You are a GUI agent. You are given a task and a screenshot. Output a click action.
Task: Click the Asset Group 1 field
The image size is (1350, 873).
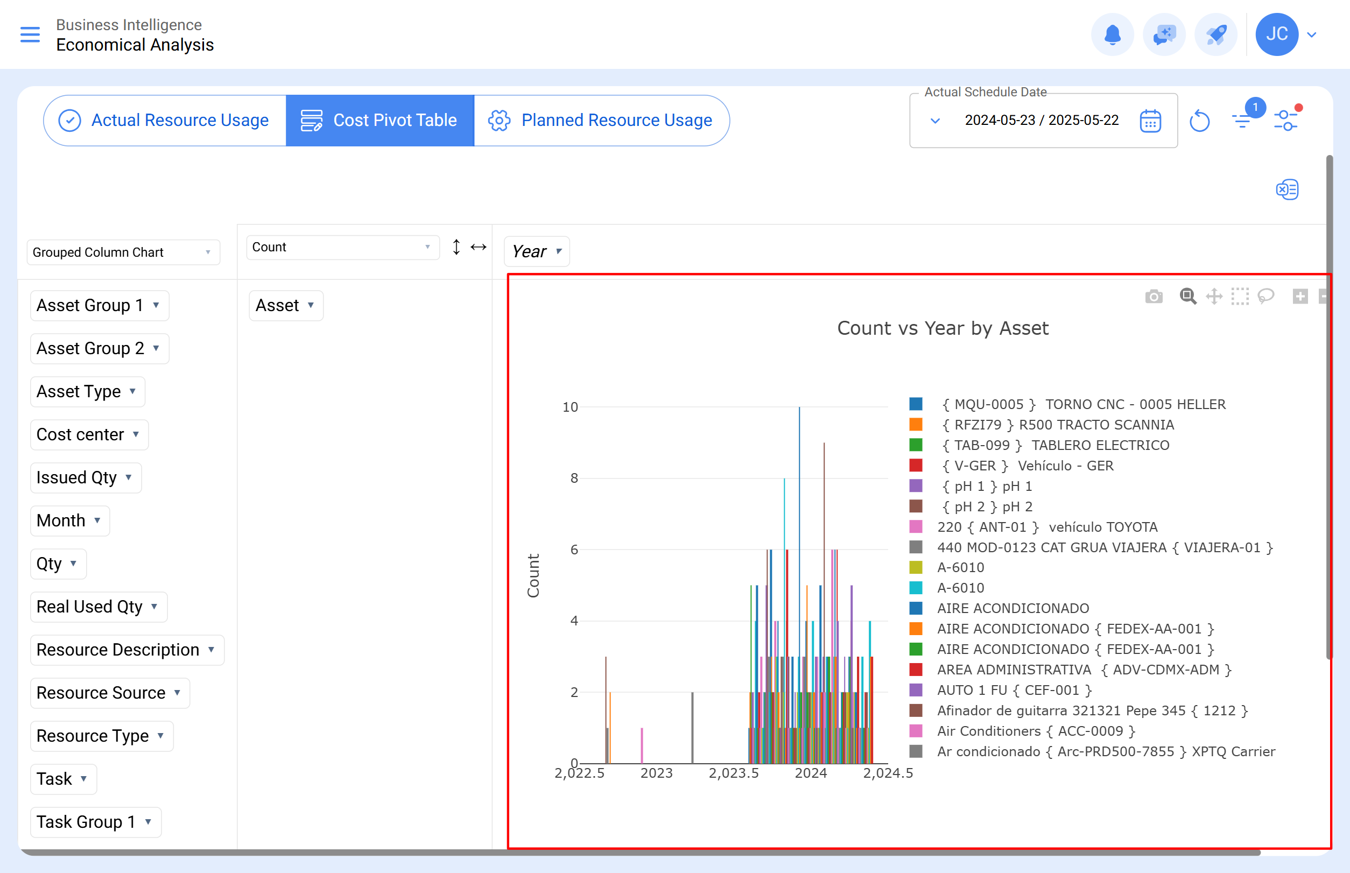tap(99, 306)
